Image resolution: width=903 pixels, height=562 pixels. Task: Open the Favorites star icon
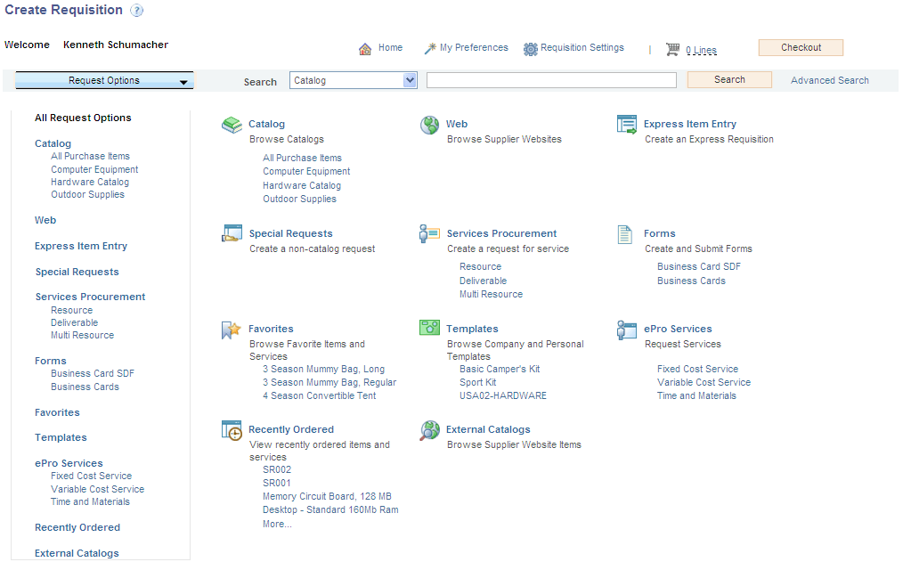pos(231,328)
